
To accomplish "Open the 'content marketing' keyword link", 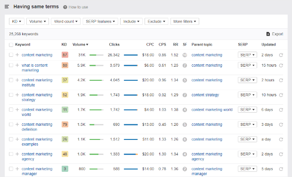I will click(37, 55).
